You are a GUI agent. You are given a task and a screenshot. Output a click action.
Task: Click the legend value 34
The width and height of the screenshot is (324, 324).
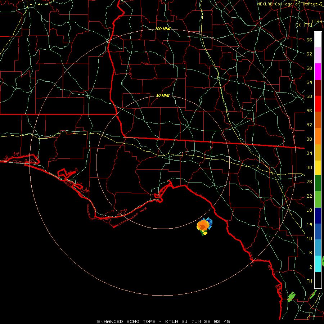click(309, 153)
